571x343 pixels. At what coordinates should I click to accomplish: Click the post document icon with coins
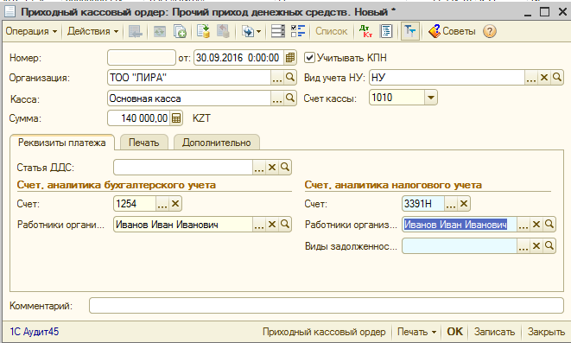point(203,31)
